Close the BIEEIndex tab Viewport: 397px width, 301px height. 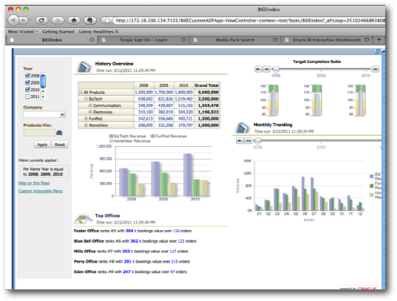click(92, 40)
